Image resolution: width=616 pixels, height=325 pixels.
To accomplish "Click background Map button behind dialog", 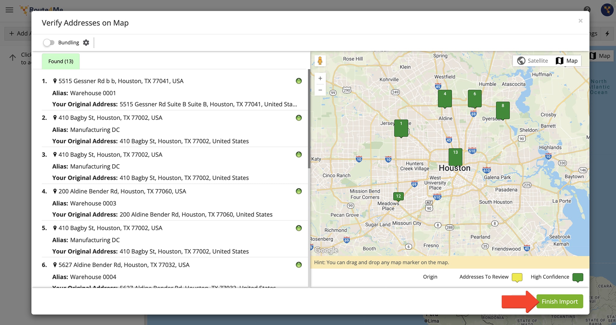I will click(x=602, y=56).
